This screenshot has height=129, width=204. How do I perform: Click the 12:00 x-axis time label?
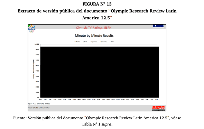[x=69, y=100]
